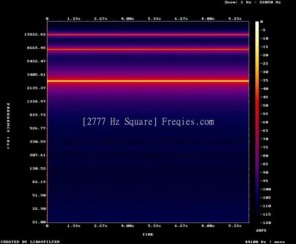Click the -100 dBFS scale label
Viewport: 296px width, 244px height.
(265, 189)
